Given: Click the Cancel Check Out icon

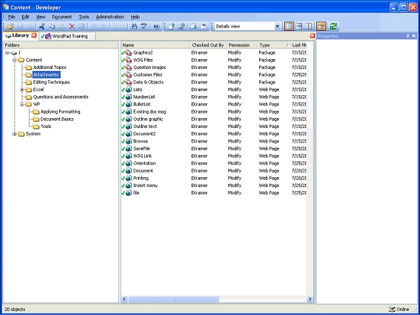Looking at the screenshot, I should (x=203, y=26).
